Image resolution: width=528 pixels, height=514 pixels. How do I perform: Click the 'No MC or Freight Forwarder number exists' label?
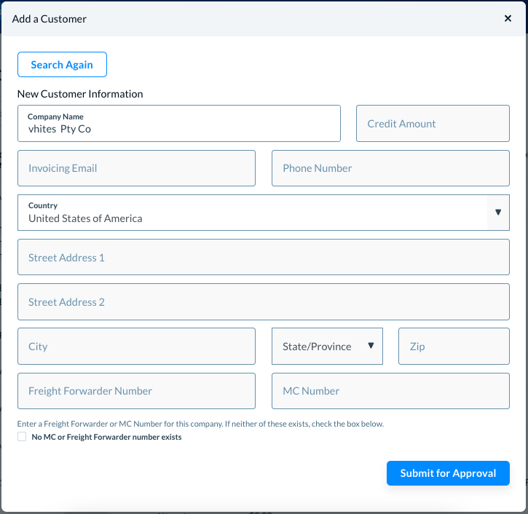[106, 438]
